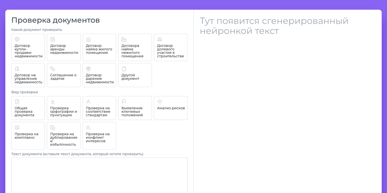This screenshot has height=193, width=387.
Task: Pick 'Проверка на комплаенс' check type
Action: 28,136
